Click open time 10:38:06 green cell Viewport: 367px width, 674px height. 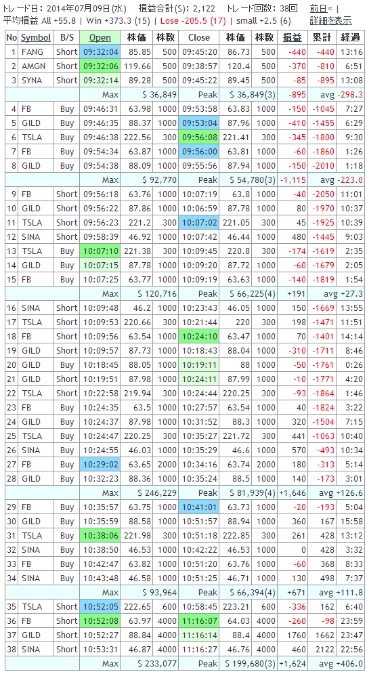[x=100, y=535]
